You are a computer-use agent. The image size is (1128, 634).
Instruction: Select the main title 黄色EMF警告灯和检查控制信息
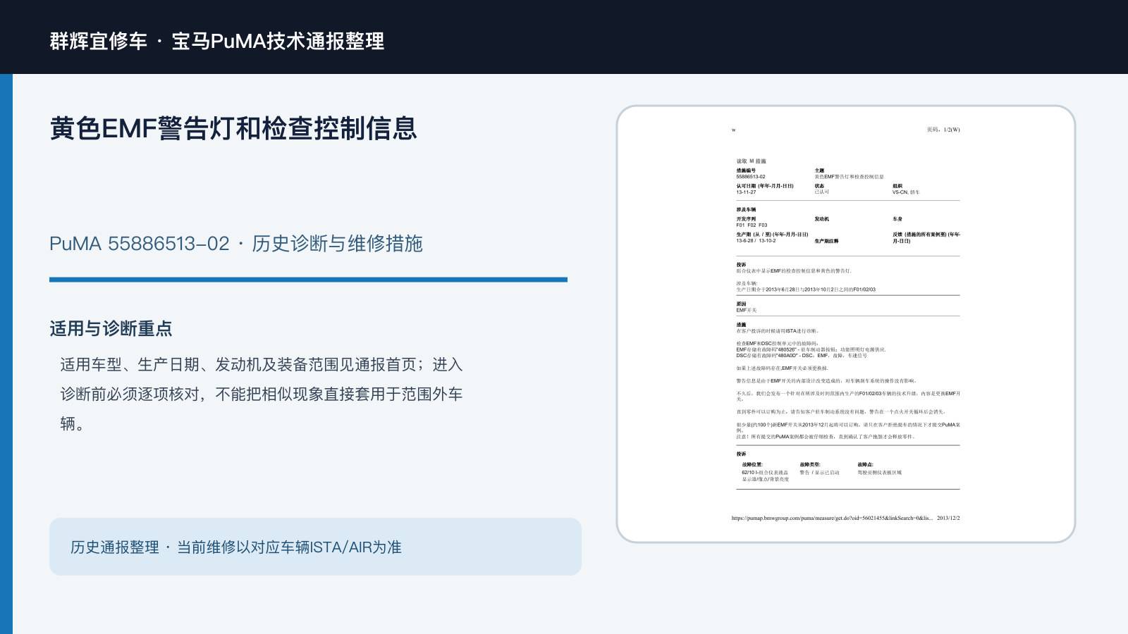coord(233,128)
